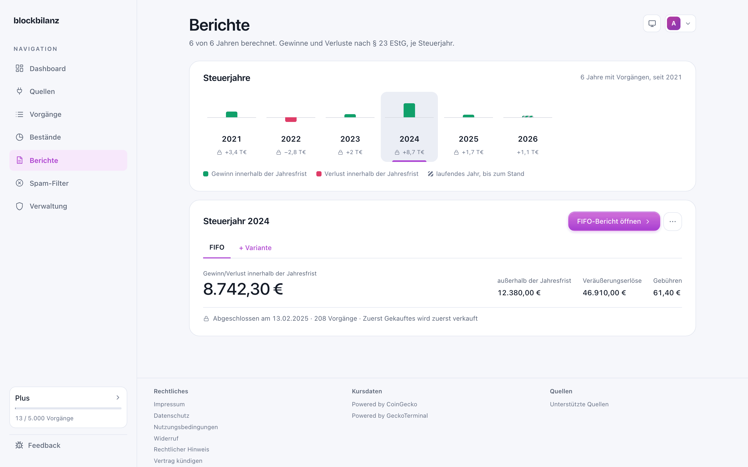
Task: Open the three-dots more options menu
Action: [673, 222]
